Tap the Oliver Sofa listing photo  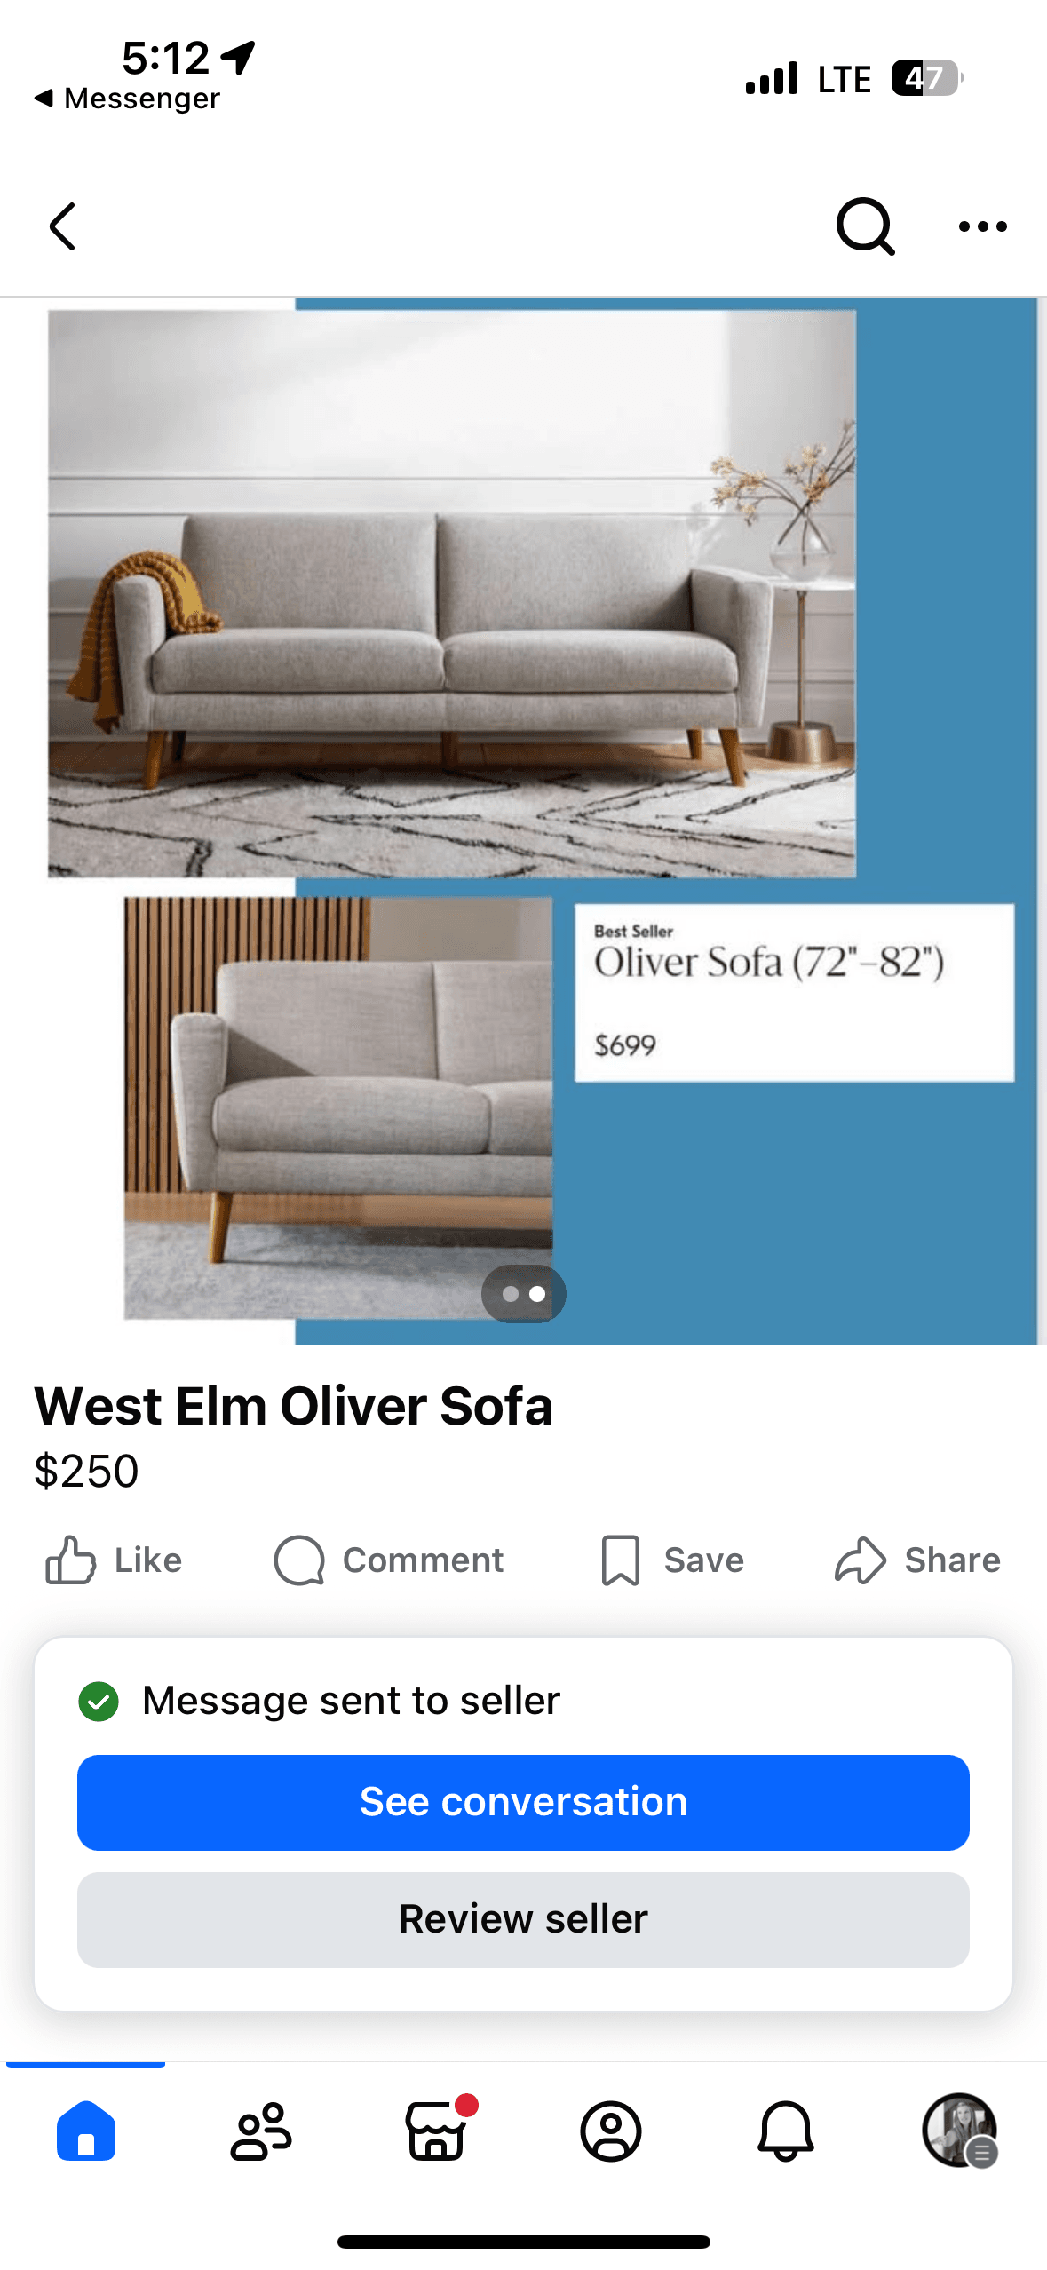pyautogui.click(x=523, y=821)
